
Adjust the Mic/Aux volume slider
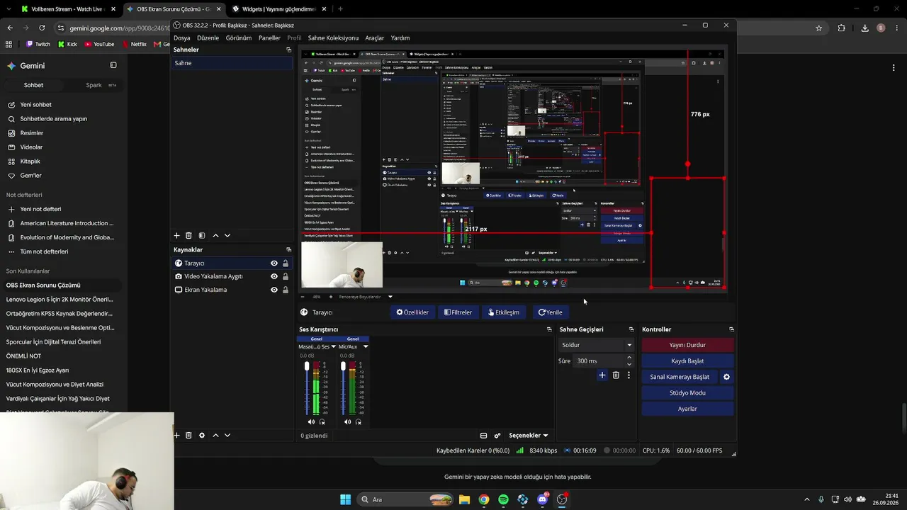343,388
